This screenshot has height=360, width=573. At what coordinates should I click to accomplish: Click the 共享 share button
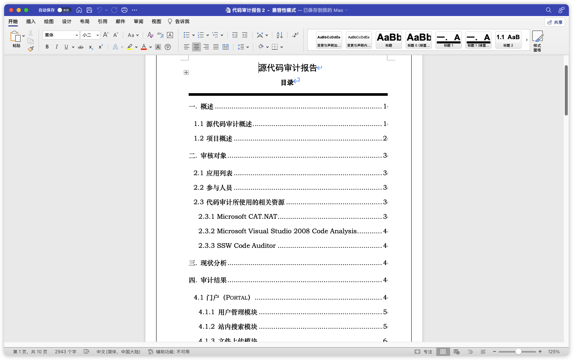coord(554,22)
